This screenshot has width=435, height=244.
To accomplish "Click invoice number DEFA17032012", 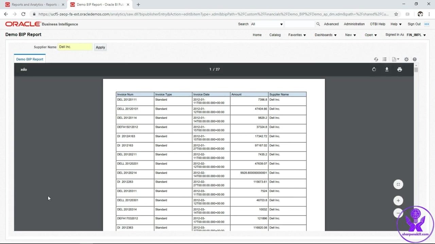I will click(127, 219).
